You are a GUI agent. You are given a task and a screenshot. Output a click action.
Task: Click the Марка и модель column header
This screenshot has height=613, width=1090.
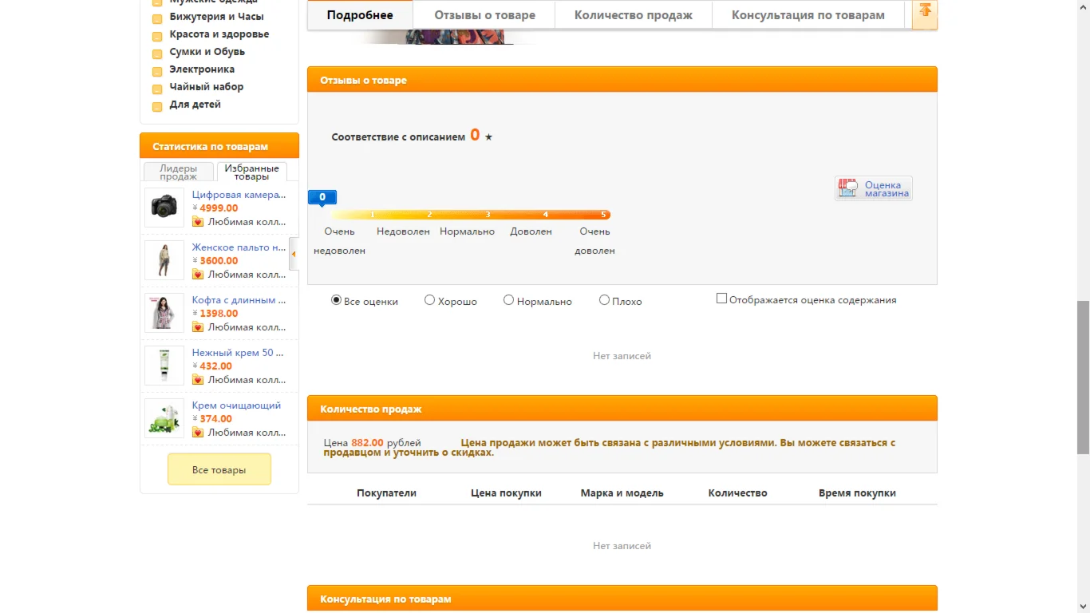tap(622, 493)
